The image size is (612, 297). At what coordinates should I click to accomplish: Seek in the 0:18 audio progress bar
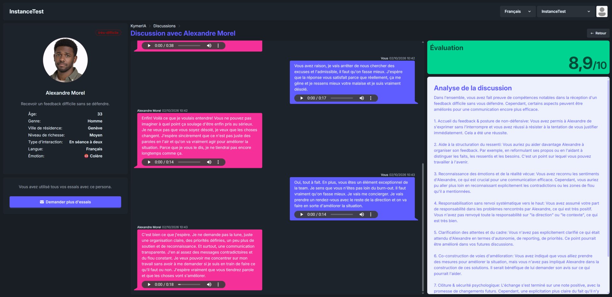pos(189,285)
